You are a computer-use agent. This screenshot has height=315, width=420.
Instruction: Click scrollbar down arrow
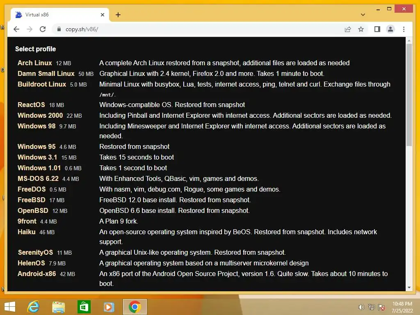pyautogui.click(x=409, y=288)
